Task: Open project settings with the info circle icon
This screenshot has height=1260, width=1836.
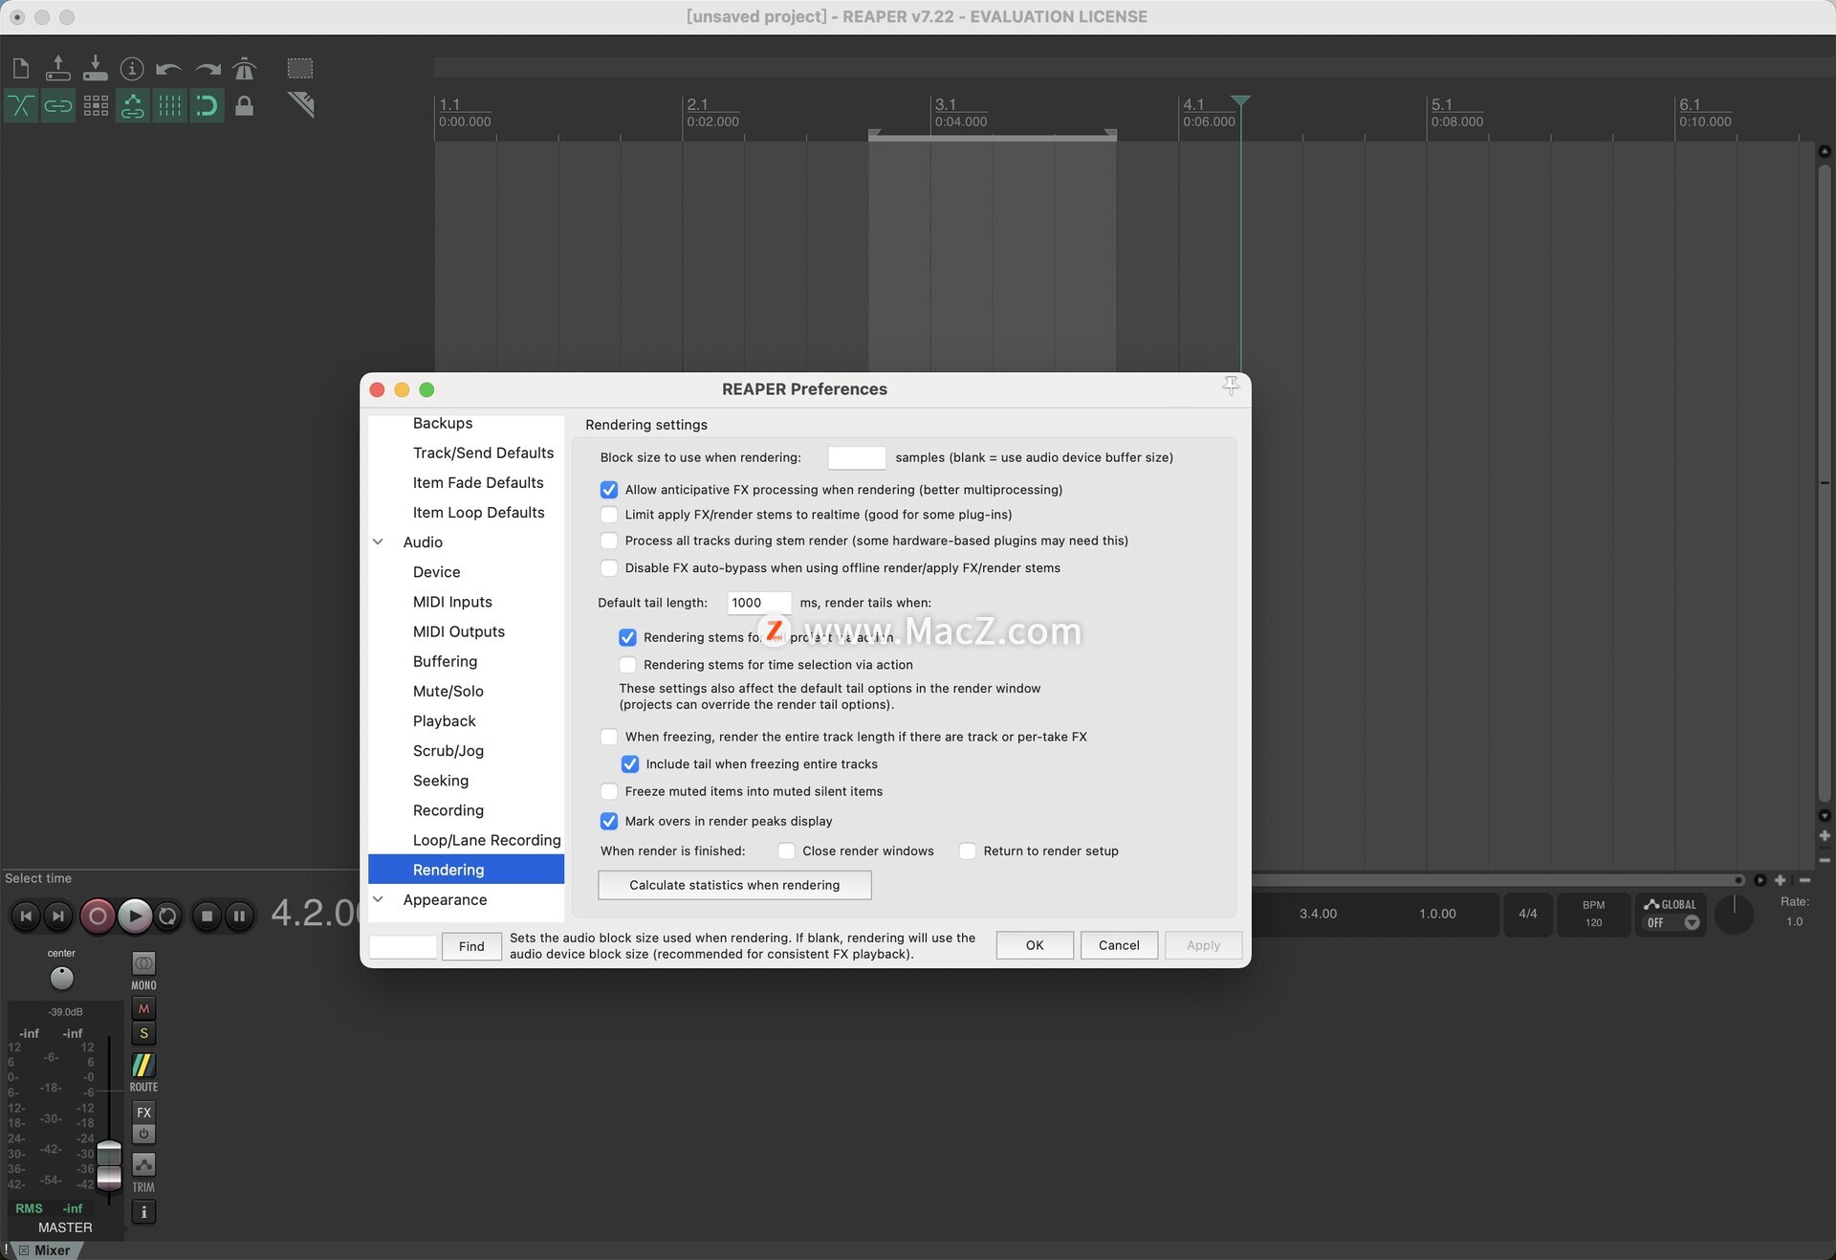Action: (132, 68)
